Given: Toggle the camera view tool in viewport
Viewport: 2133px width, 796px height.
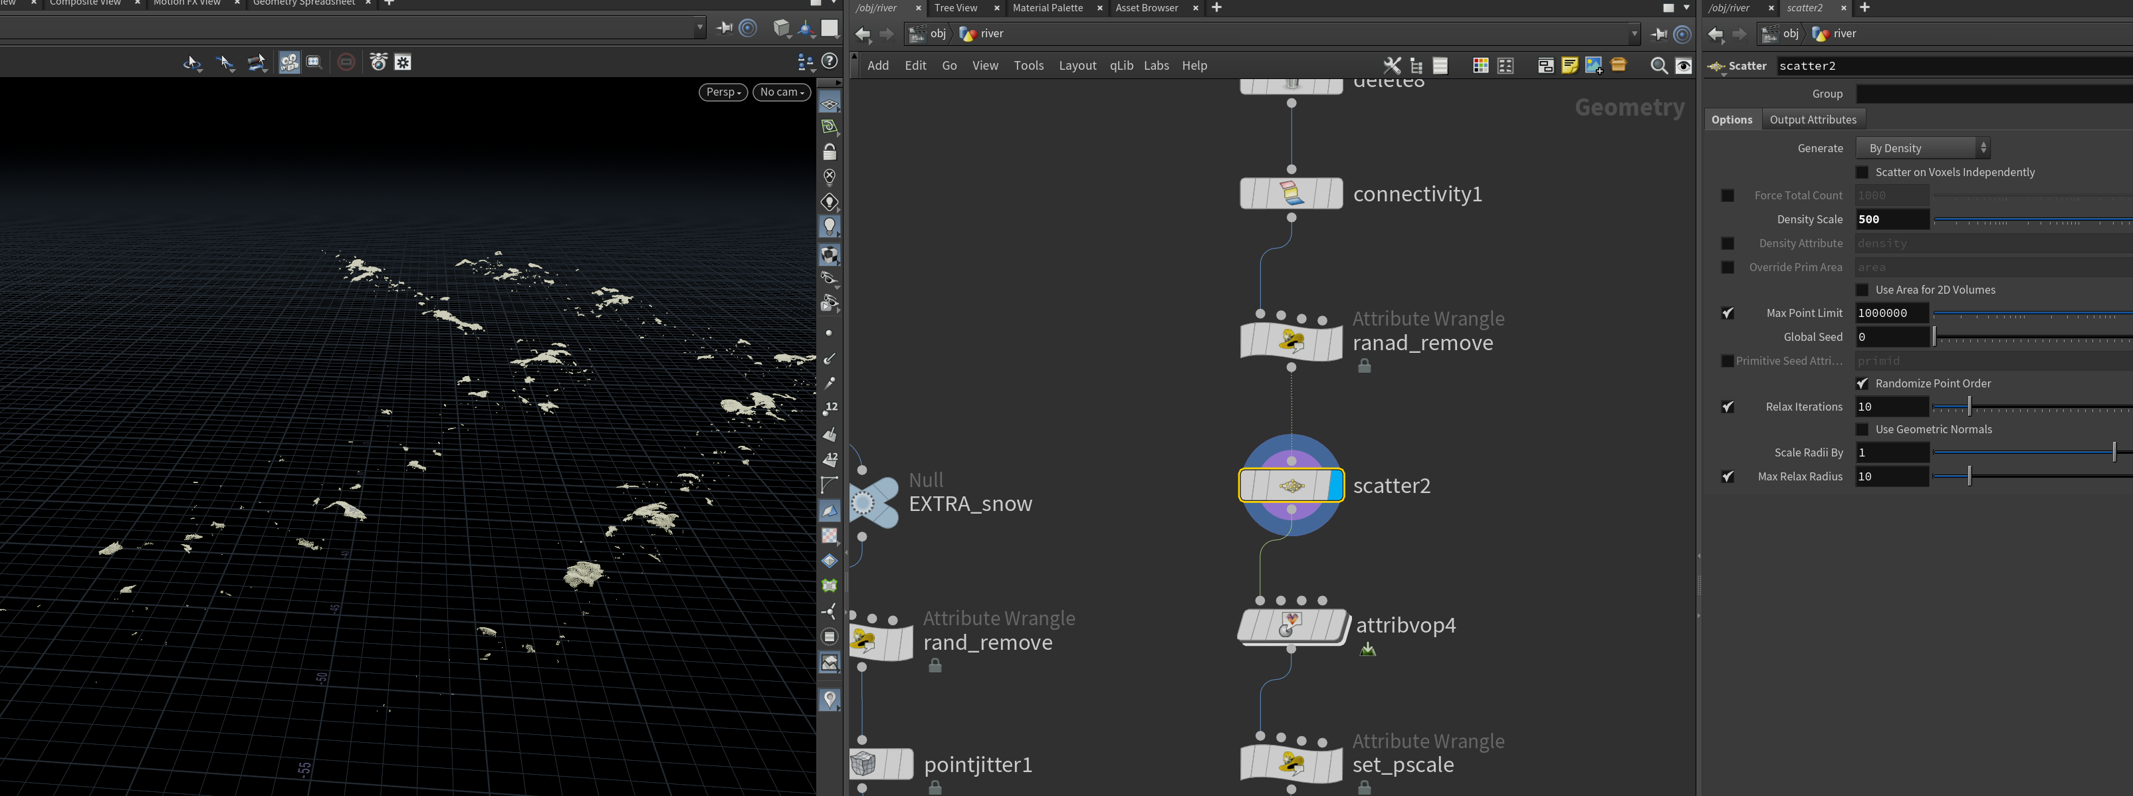Looking at the screenshot, I should (289, 63).
